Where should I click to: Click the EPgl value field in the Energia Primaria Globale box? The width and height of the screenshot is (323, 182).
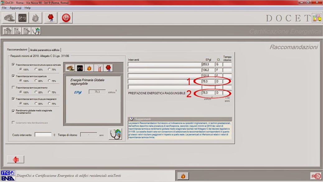(x=97, y=92)
